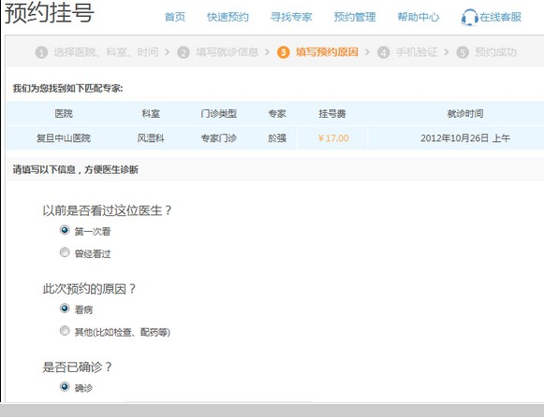
Task: Click the 在线客服 text link
Action: (501, 17)
